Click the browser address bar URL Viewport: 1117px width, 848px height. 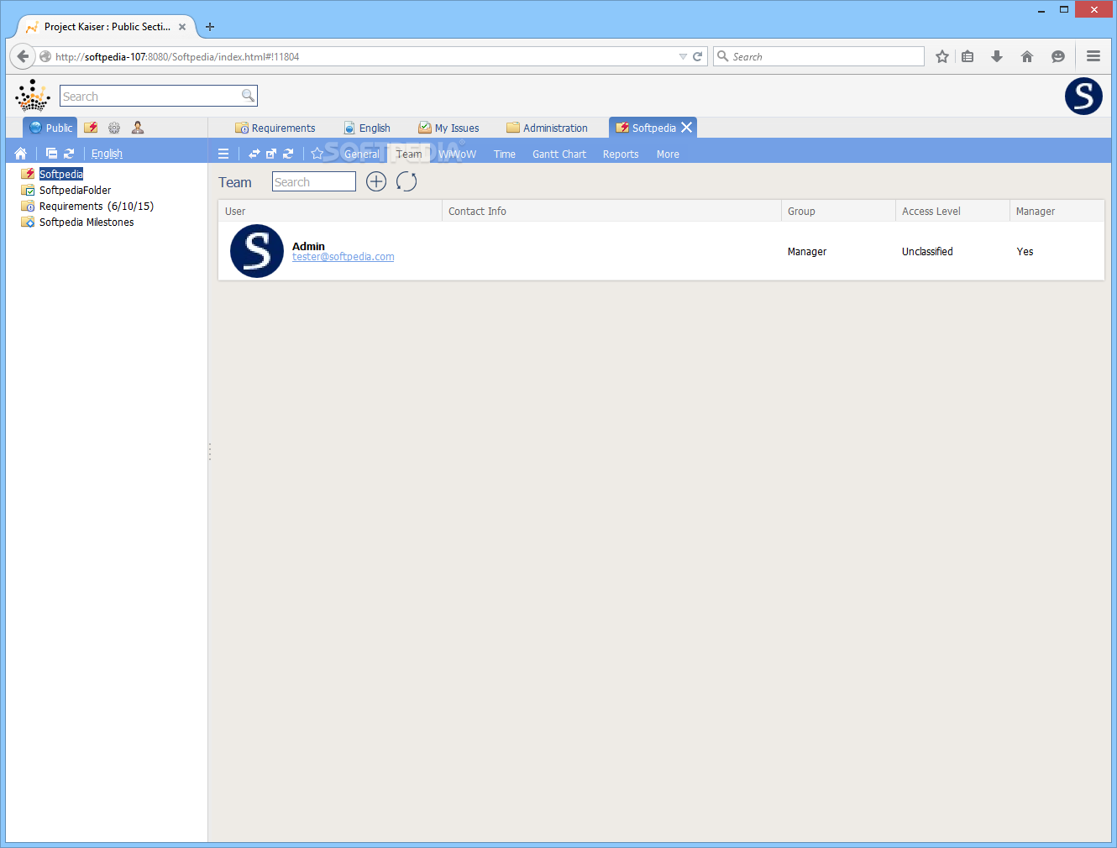click(x=177, y=57)
